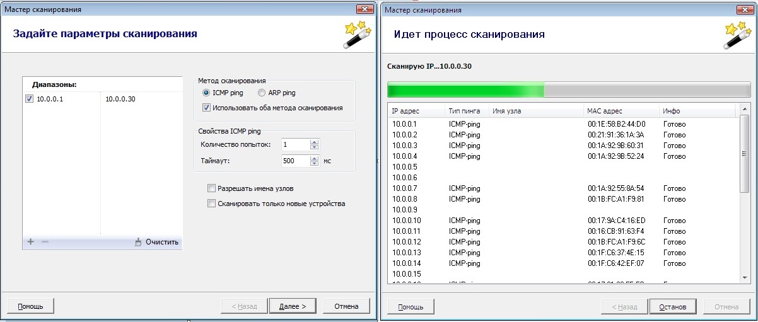The height and width of the screenshot is (322, 758).
Task: Check 'Сканировать только новые устройства'
Action: tap(211, 204)
